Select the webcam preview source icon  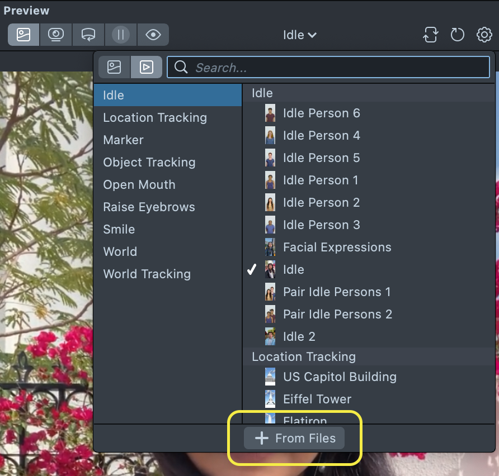pyautogui.click(x=56, y=35)
